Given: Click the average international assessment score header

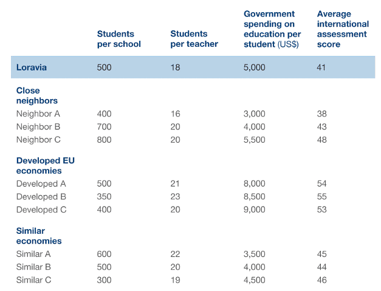Looking at the screenshot, I should [x=343, y=29].
